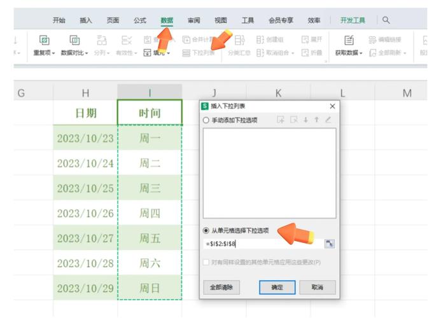
Task: Click cell 2023/10/26
Action: (85, 213)
